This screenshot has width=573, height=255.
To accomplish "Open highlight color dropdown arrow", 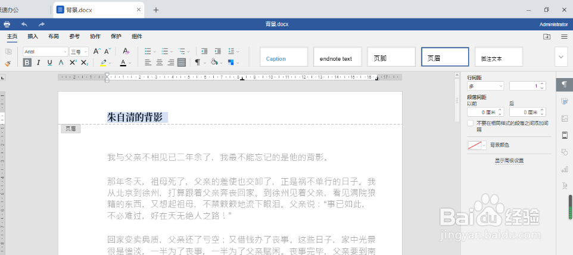I will click(x=110, y=63).
